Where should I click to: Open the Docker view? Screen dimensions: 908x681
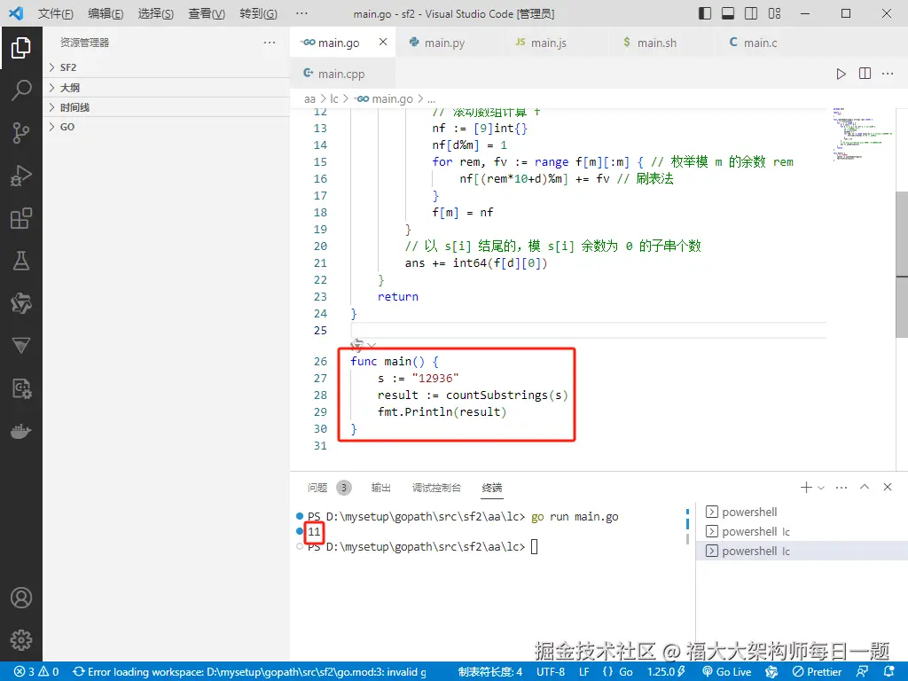[x=21, y=432]
